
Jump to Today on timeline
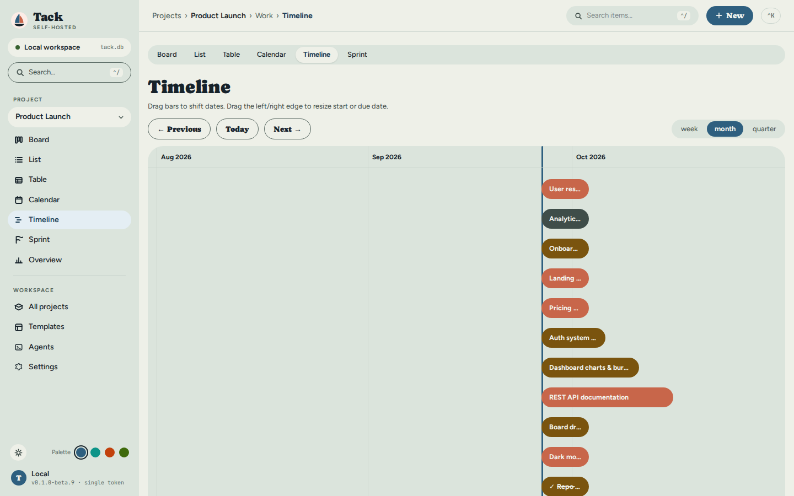tap(237, 129)
